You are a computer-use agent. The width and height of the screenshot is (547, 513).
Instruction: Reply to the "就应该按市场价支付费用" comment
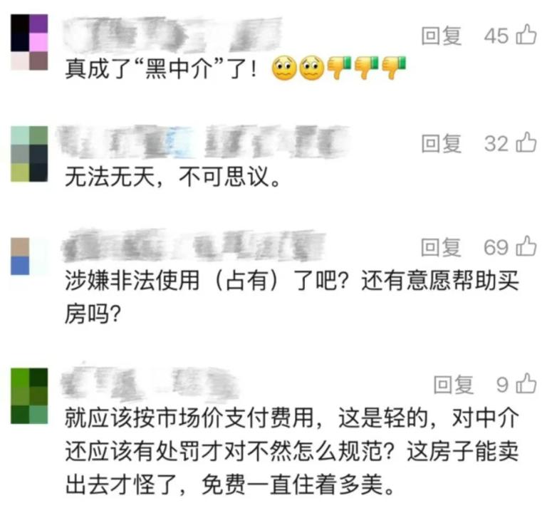click(454, 385)
